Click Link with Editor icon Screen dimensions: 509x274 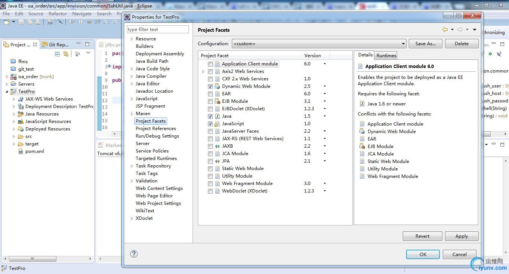tap(66, 54)
